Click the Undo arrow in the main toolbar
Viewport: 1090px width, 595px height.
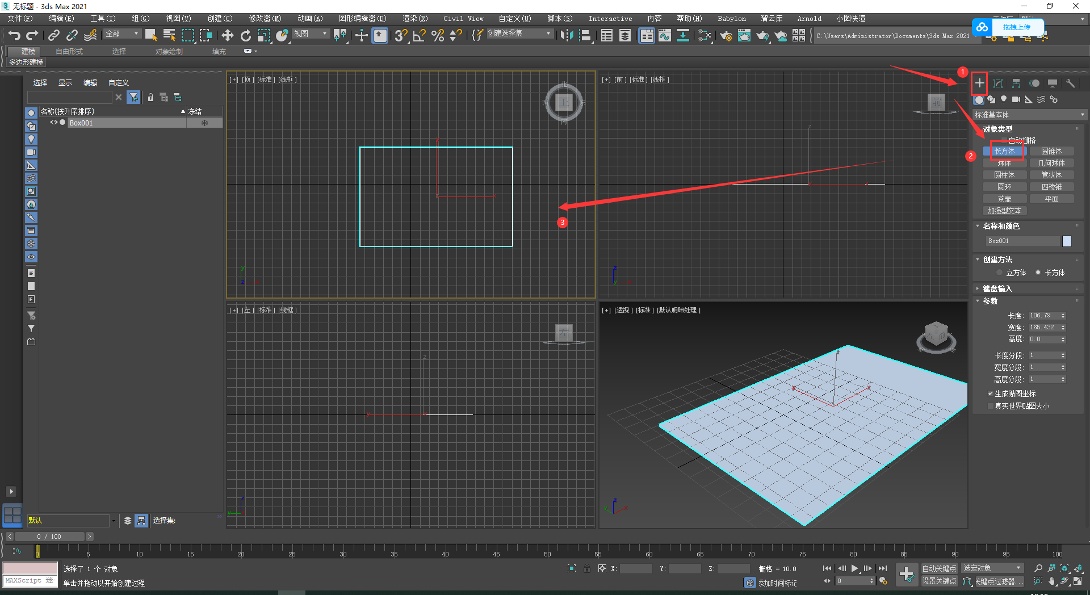(14, 36)
